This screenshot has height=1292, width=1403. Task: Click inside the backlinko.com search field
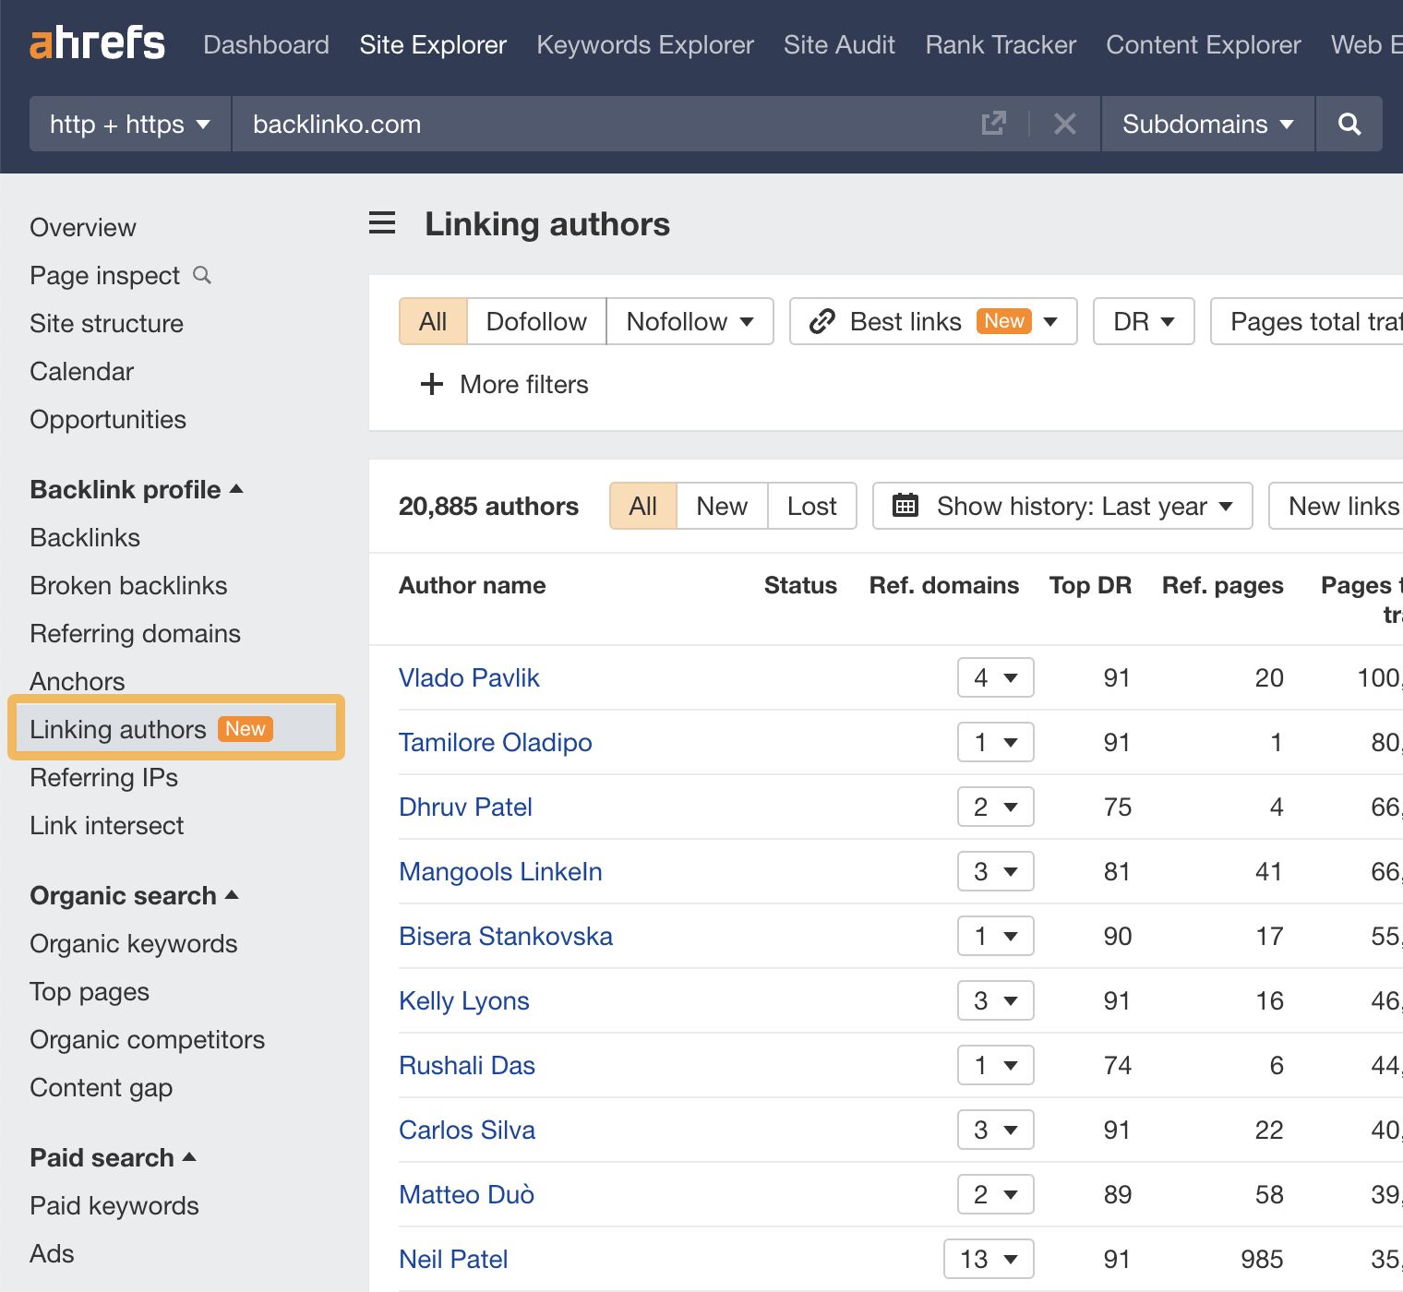(x=554, y=124)
